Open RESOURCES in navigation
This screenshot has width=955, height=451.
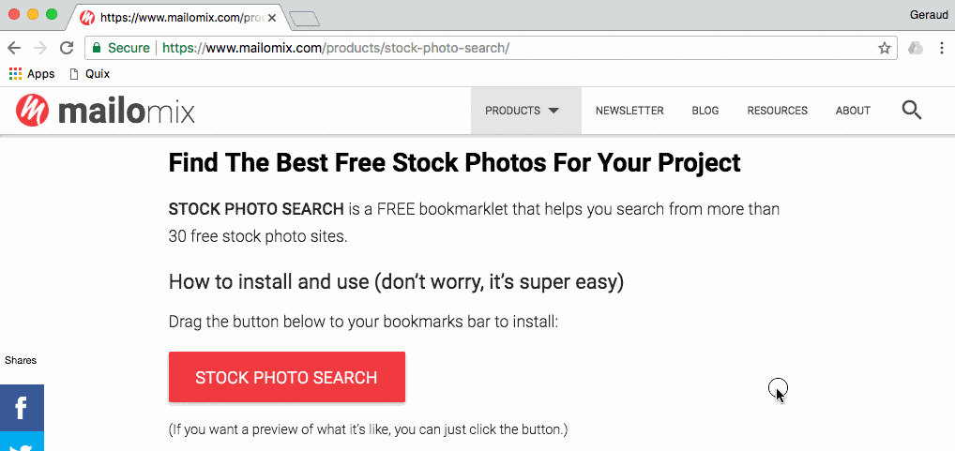(777, 111)
